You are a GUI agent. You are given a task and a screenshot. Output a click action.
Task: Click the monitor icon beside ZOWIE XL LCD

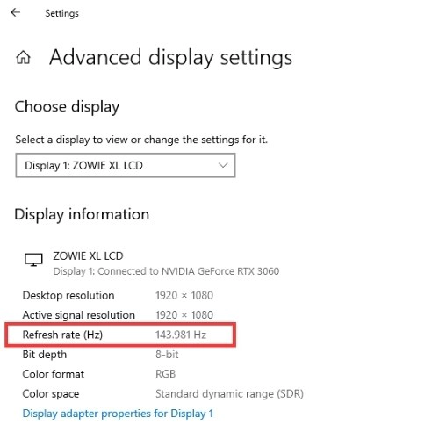click(x=33, y=260)
